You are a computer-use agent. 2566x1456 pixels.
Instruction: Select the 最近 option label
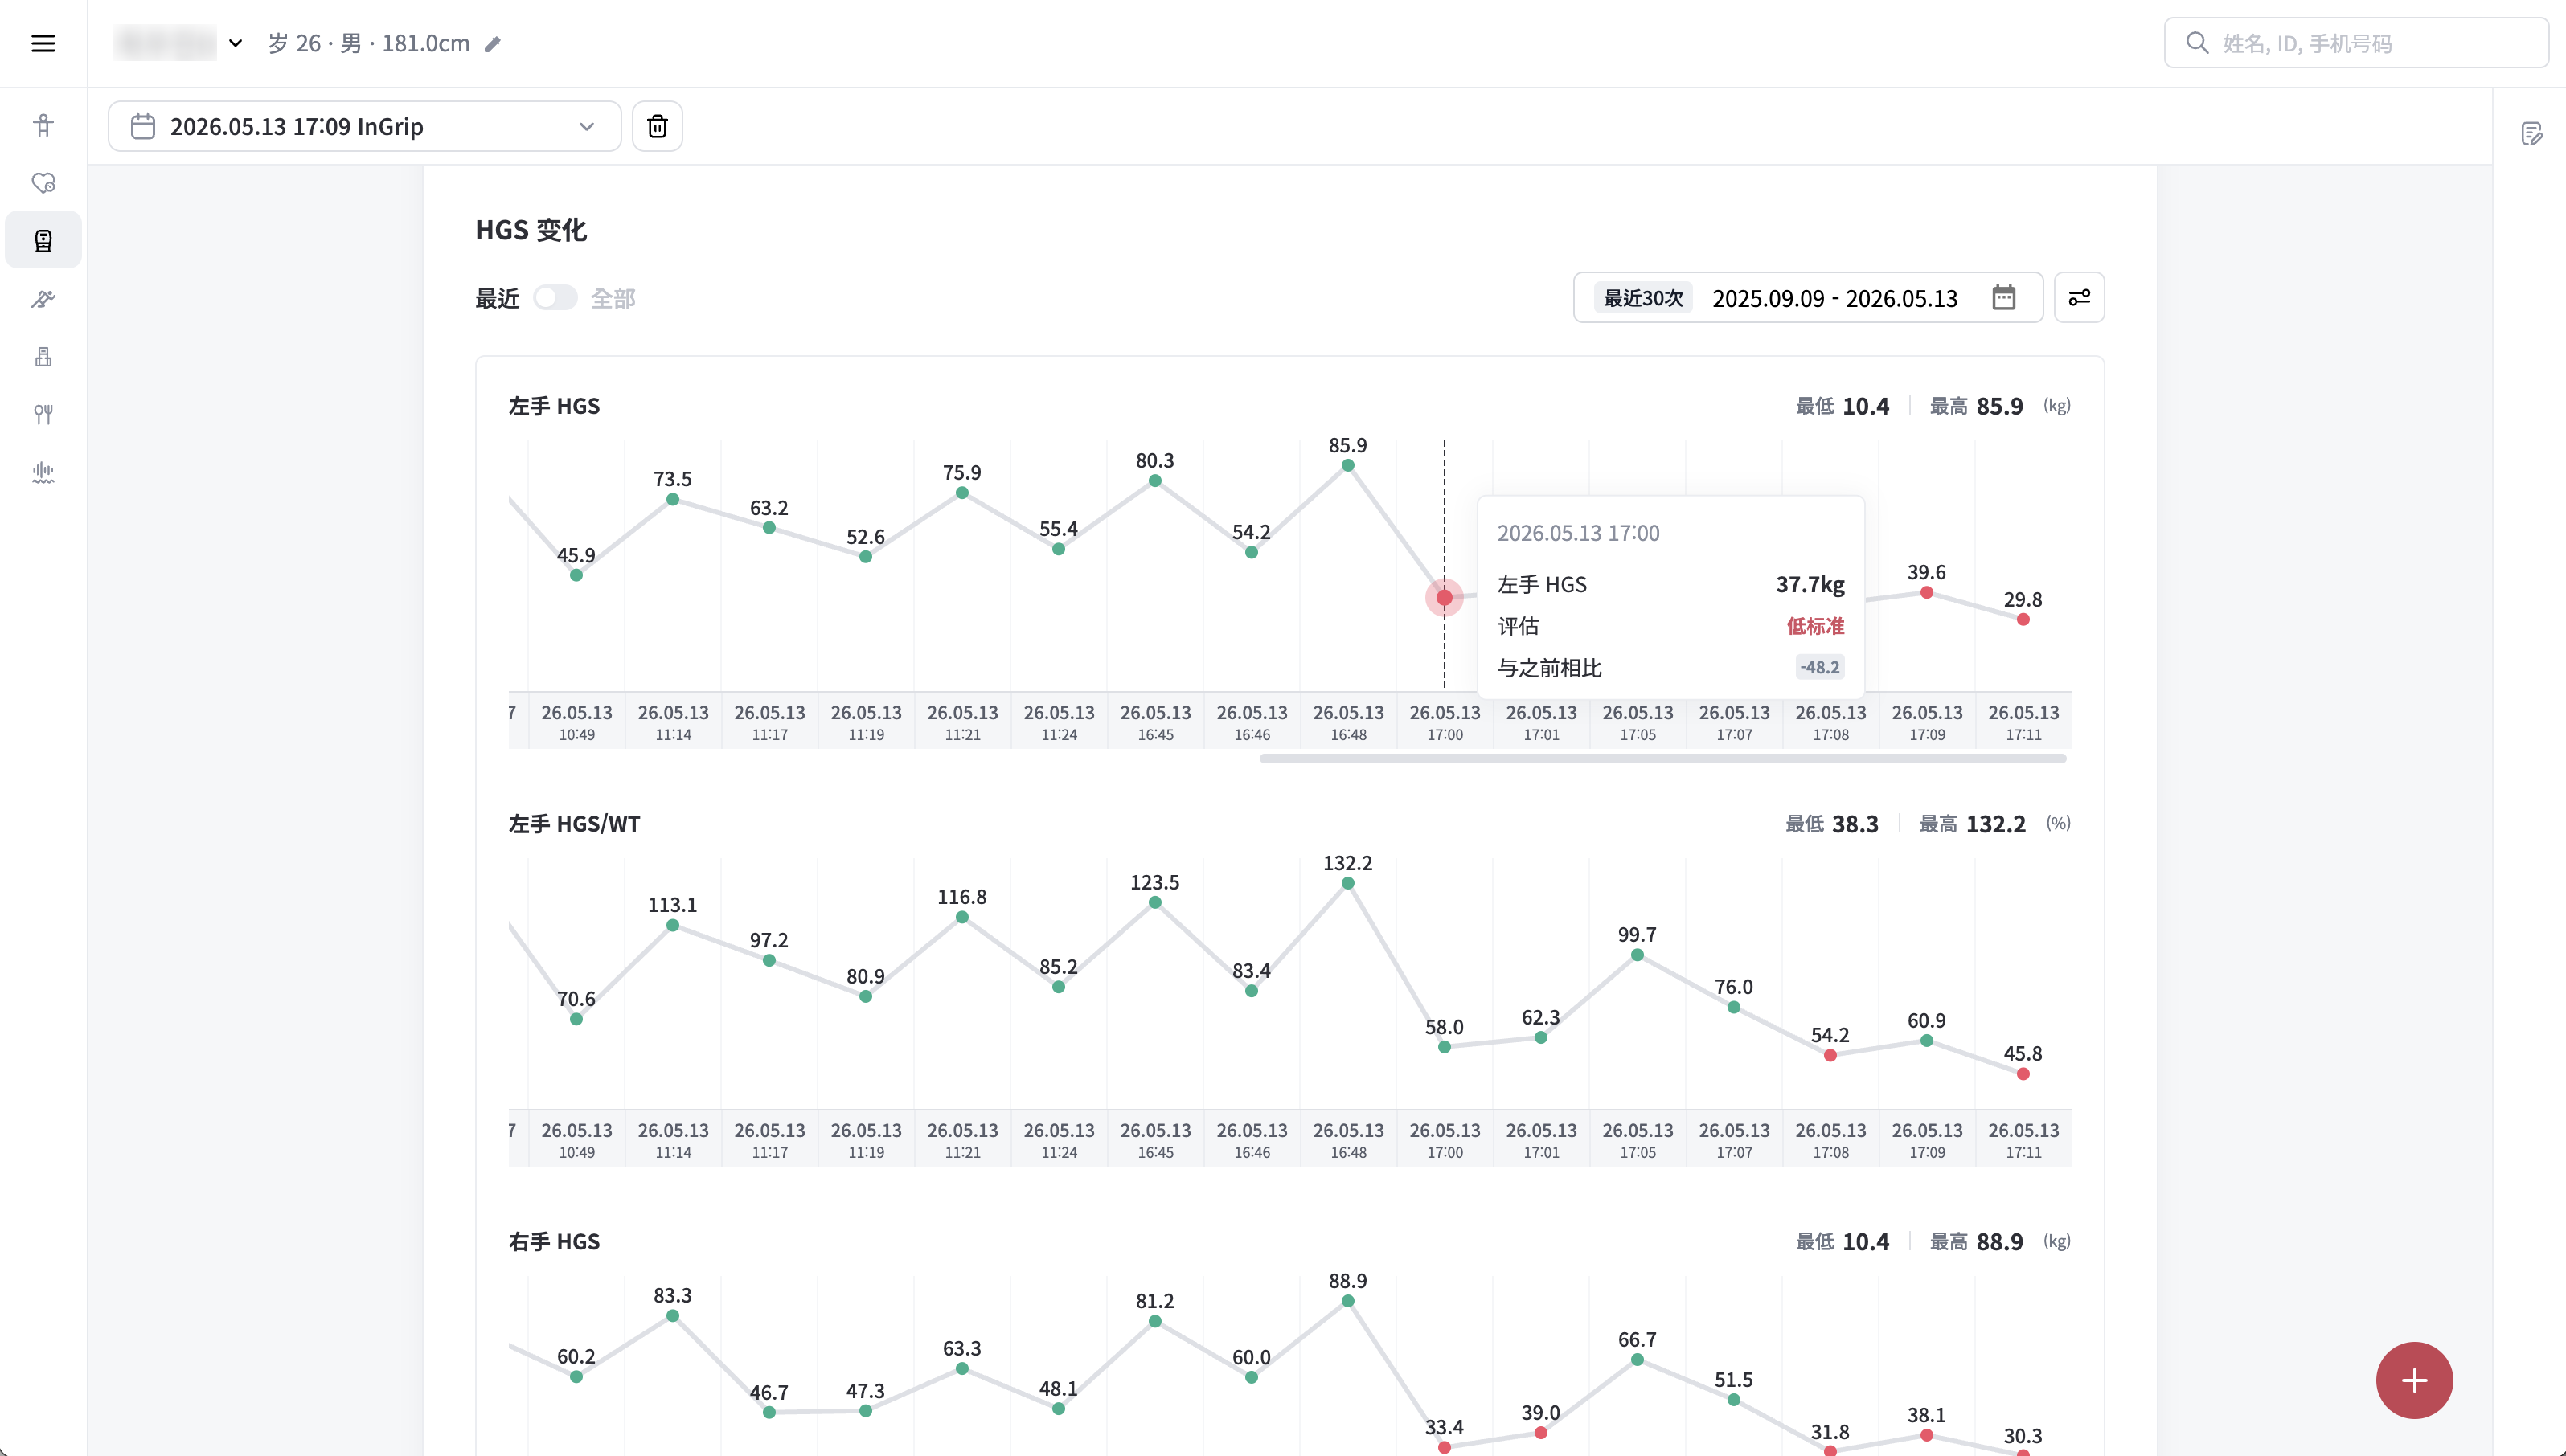pos(497,298)
